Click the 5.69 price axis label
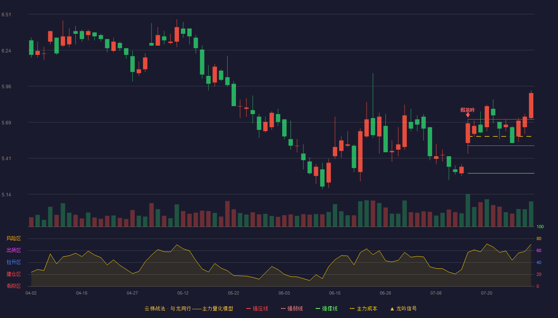 [6, 123]
